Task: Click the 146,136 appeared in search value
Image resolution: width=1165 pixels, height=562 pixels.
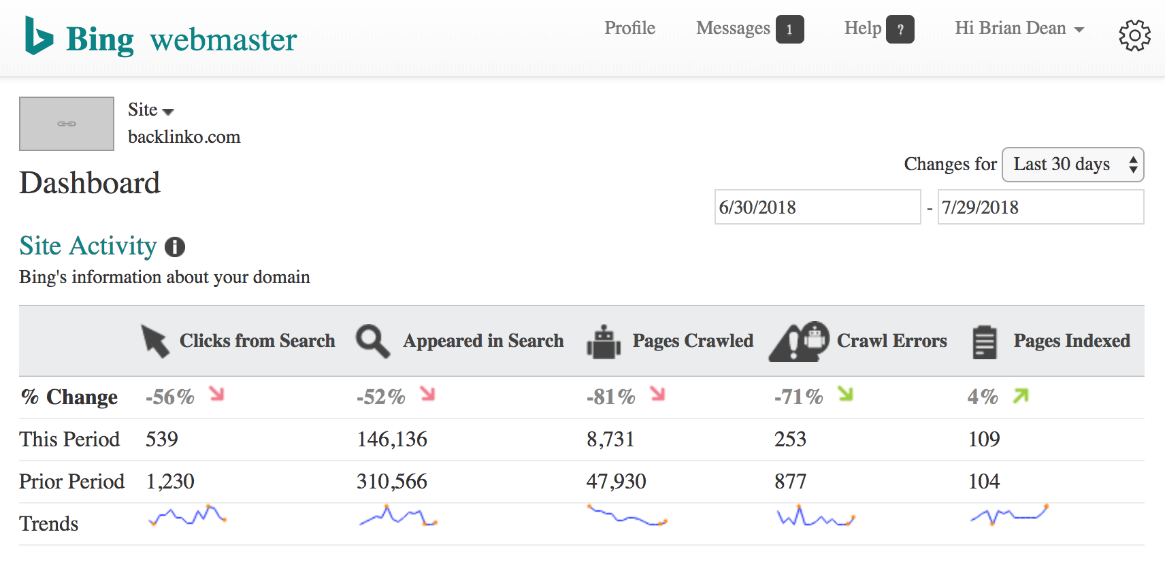Action: click(x=392, y=440)
